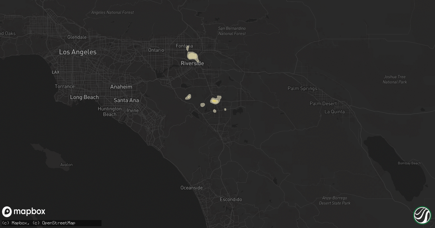Click the Los Angeles city label
This screenshot has height=228, width=435.
click(x=78, y=52)
